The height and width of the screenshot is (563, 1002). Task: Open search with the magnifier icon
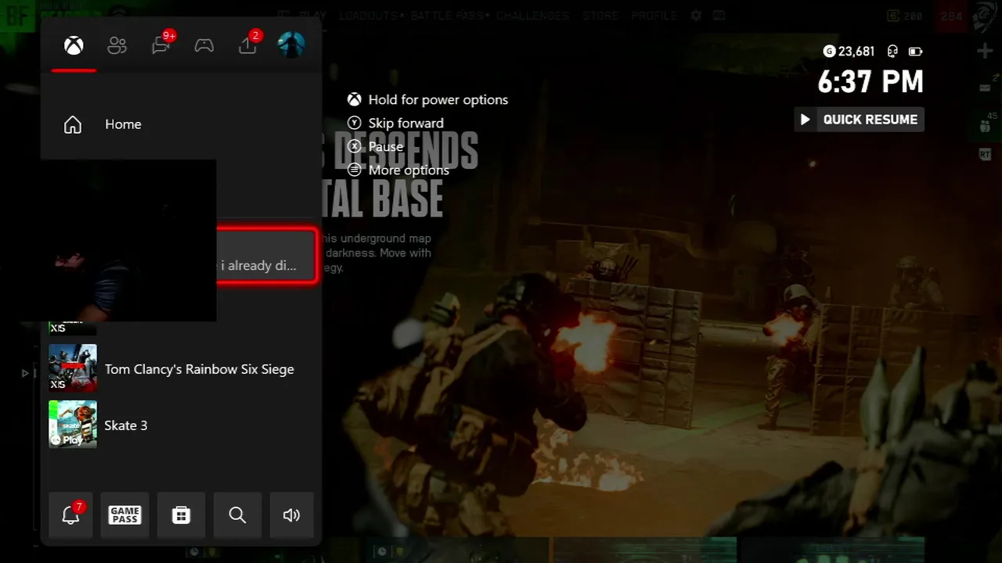[237, 515]
